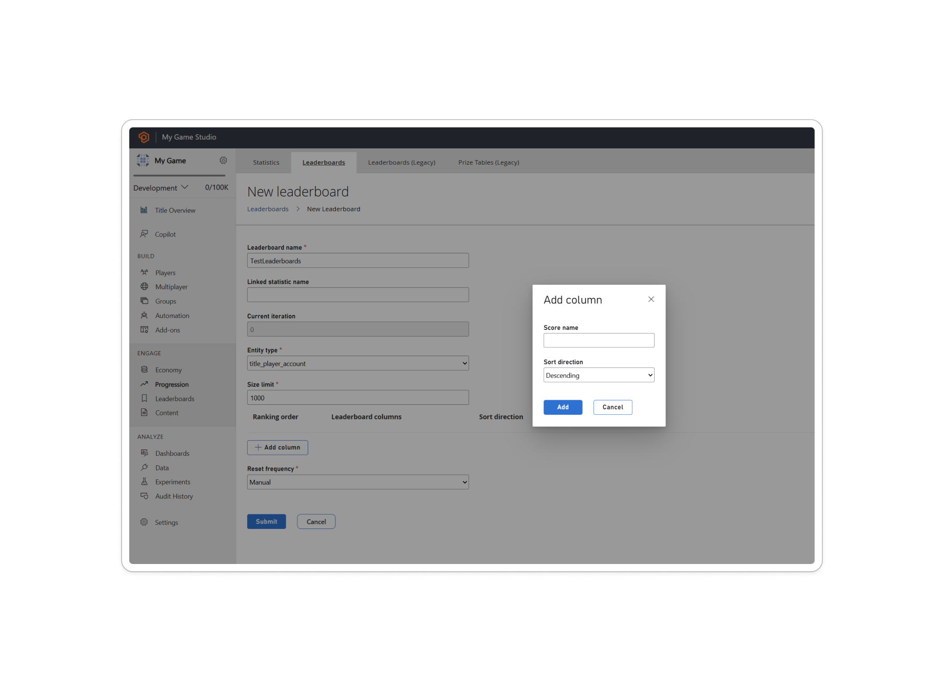The height and width of the screenshot is (695, 944).
Task: Click the Copilot icon in sidebar
Action: [144, 234]
